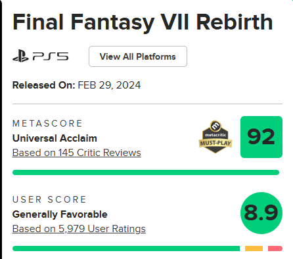Click the green 92 Metascore box

tap(261, 137)
